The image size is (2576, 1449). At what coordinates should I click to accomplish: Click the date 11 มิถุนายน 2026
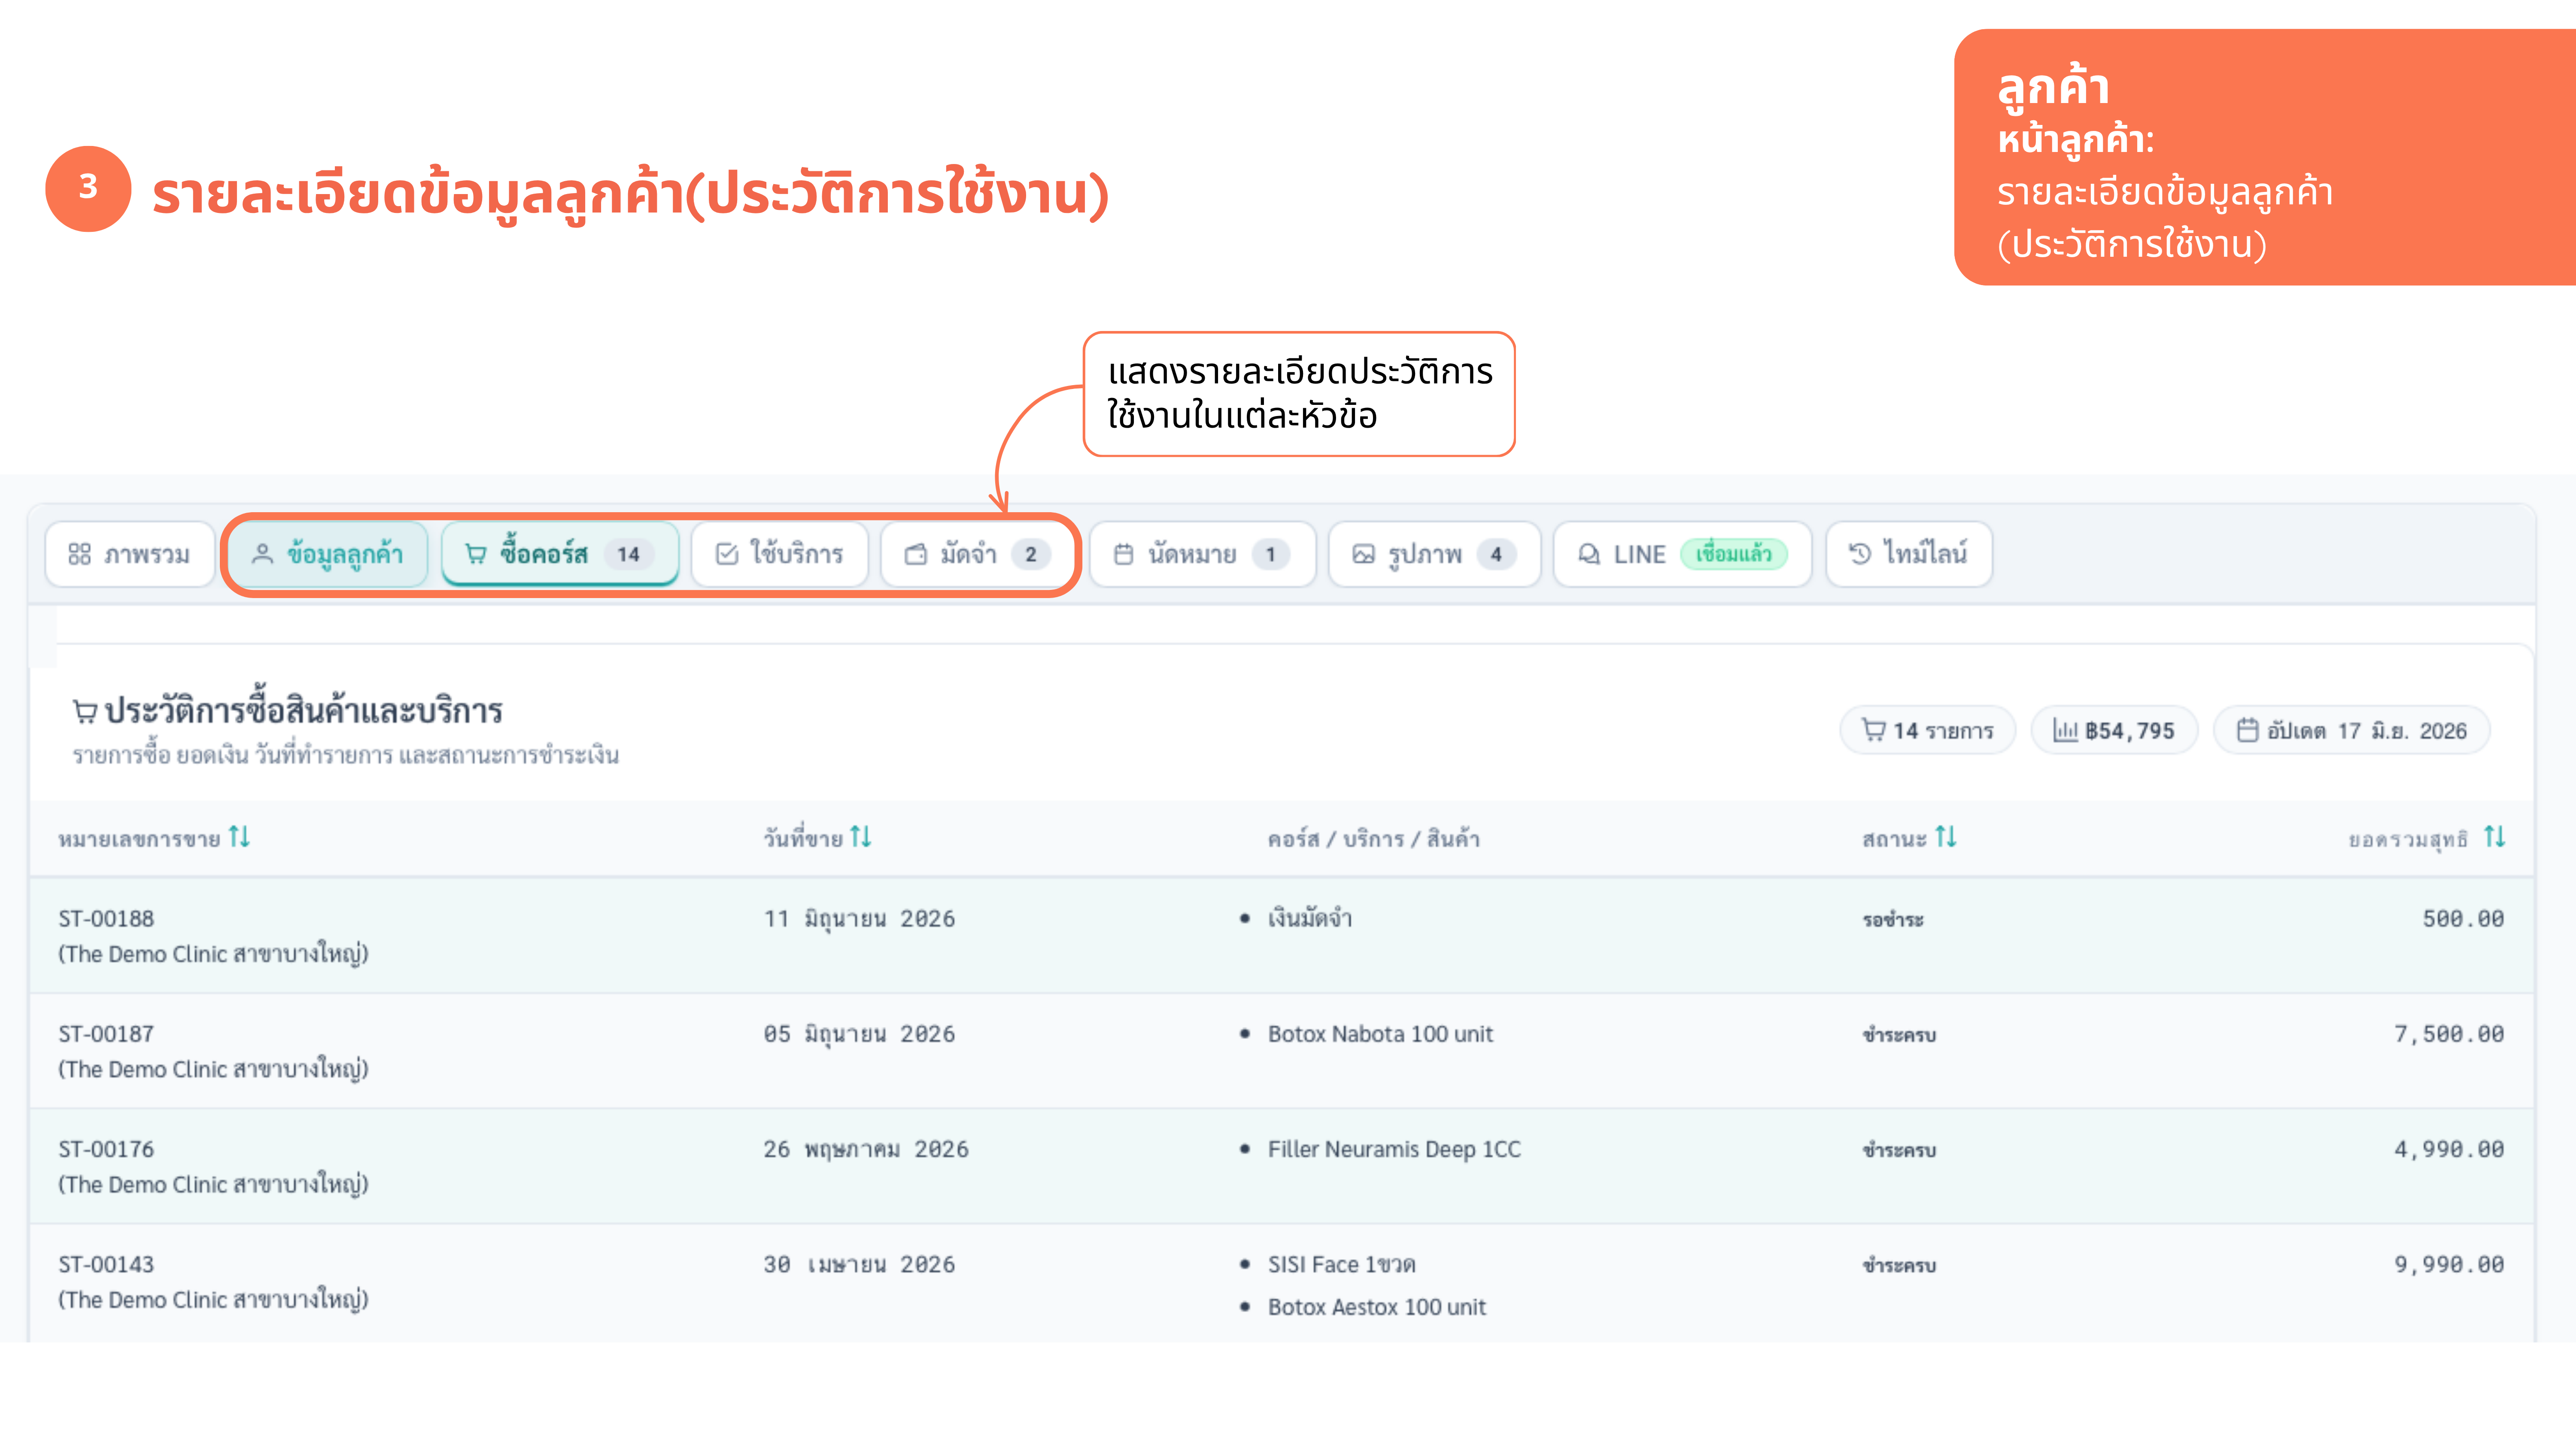pyautogui.click(x=859, y=919)
